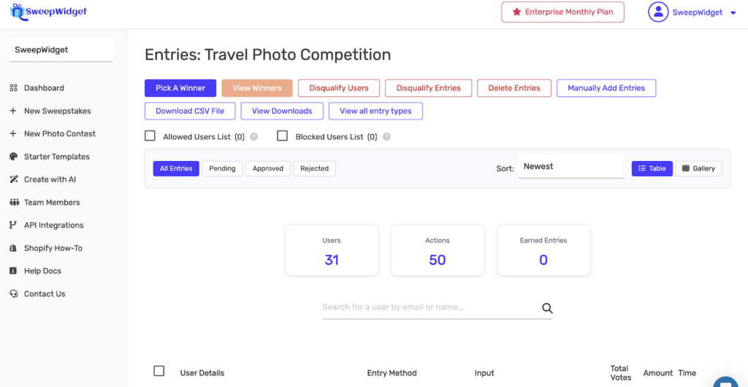This screenshot has width=748, height=387.
Task: Tick the Blocked Users List checkbox
Action: (x=282, y=136)
